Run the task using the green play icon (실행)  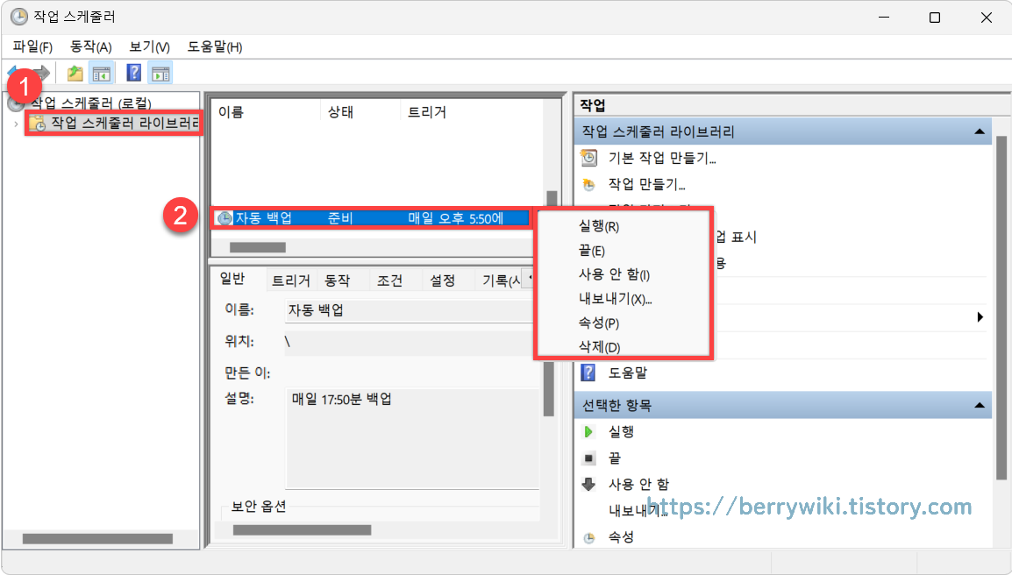click(x=588, y=431)
